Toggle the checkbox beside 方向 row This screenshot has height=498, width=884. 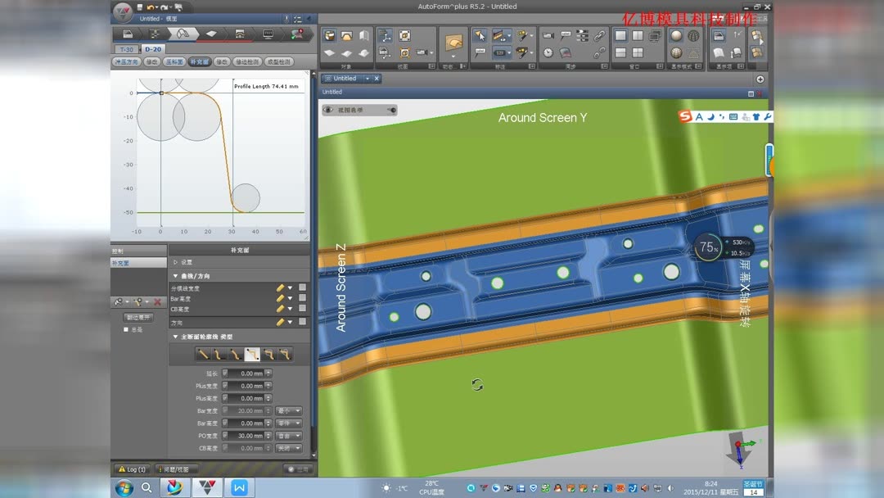[x=302, y=322]
